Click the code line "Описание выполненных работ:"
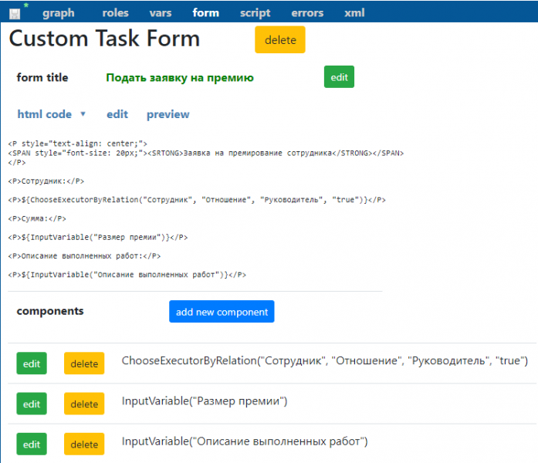 click(x=84, y=256)
